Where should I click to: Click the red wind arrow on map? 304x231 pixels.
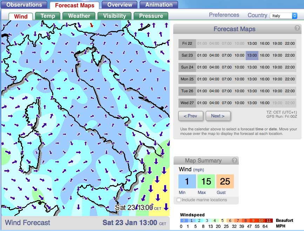tap(92, 25)
